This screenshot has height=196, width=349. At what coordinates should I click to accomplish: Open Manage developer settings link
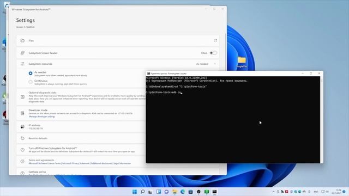click(x=42, y=117)
